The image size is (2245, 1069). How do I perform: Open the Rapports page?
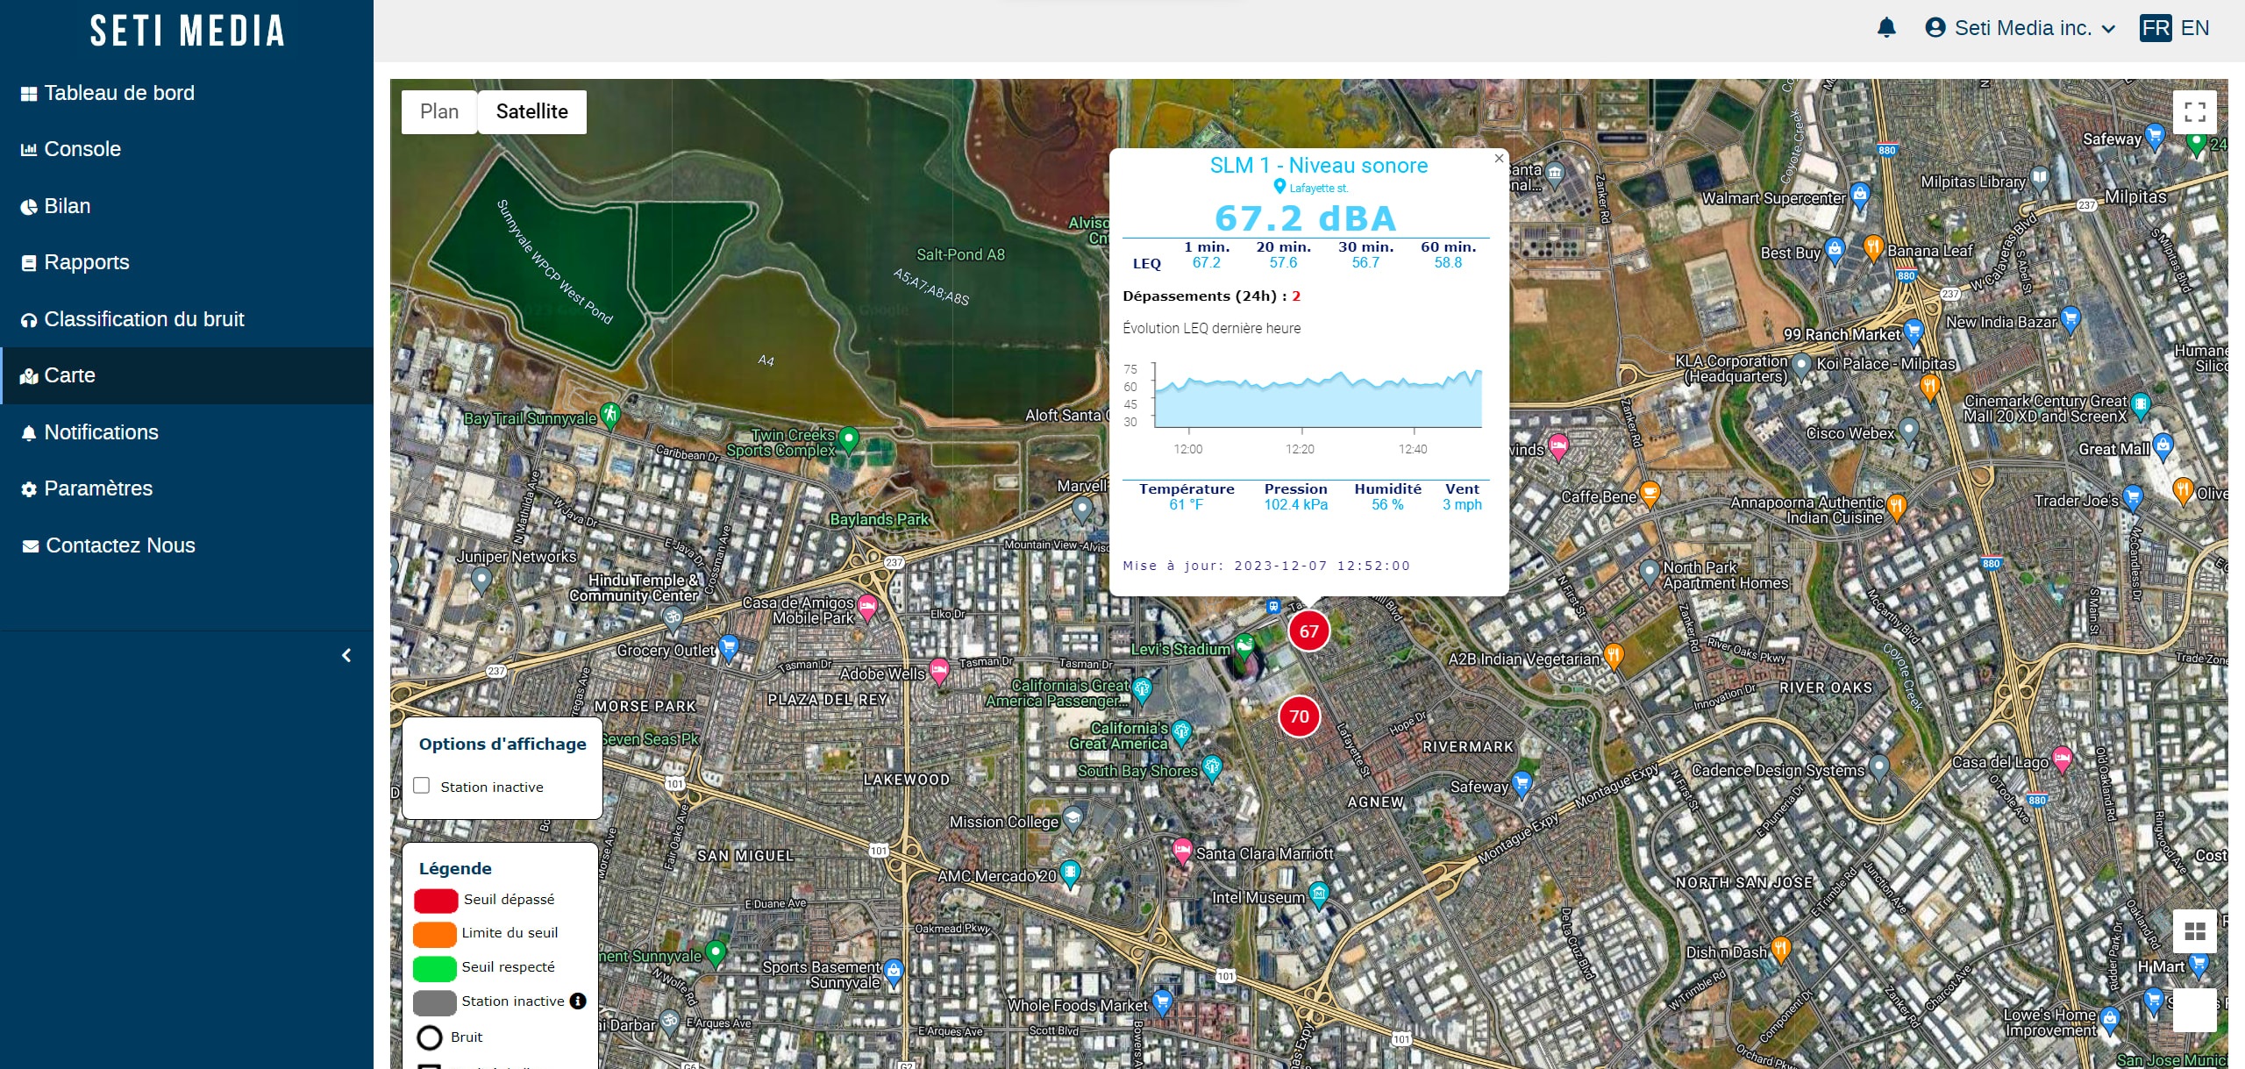(x=187, y=262)
